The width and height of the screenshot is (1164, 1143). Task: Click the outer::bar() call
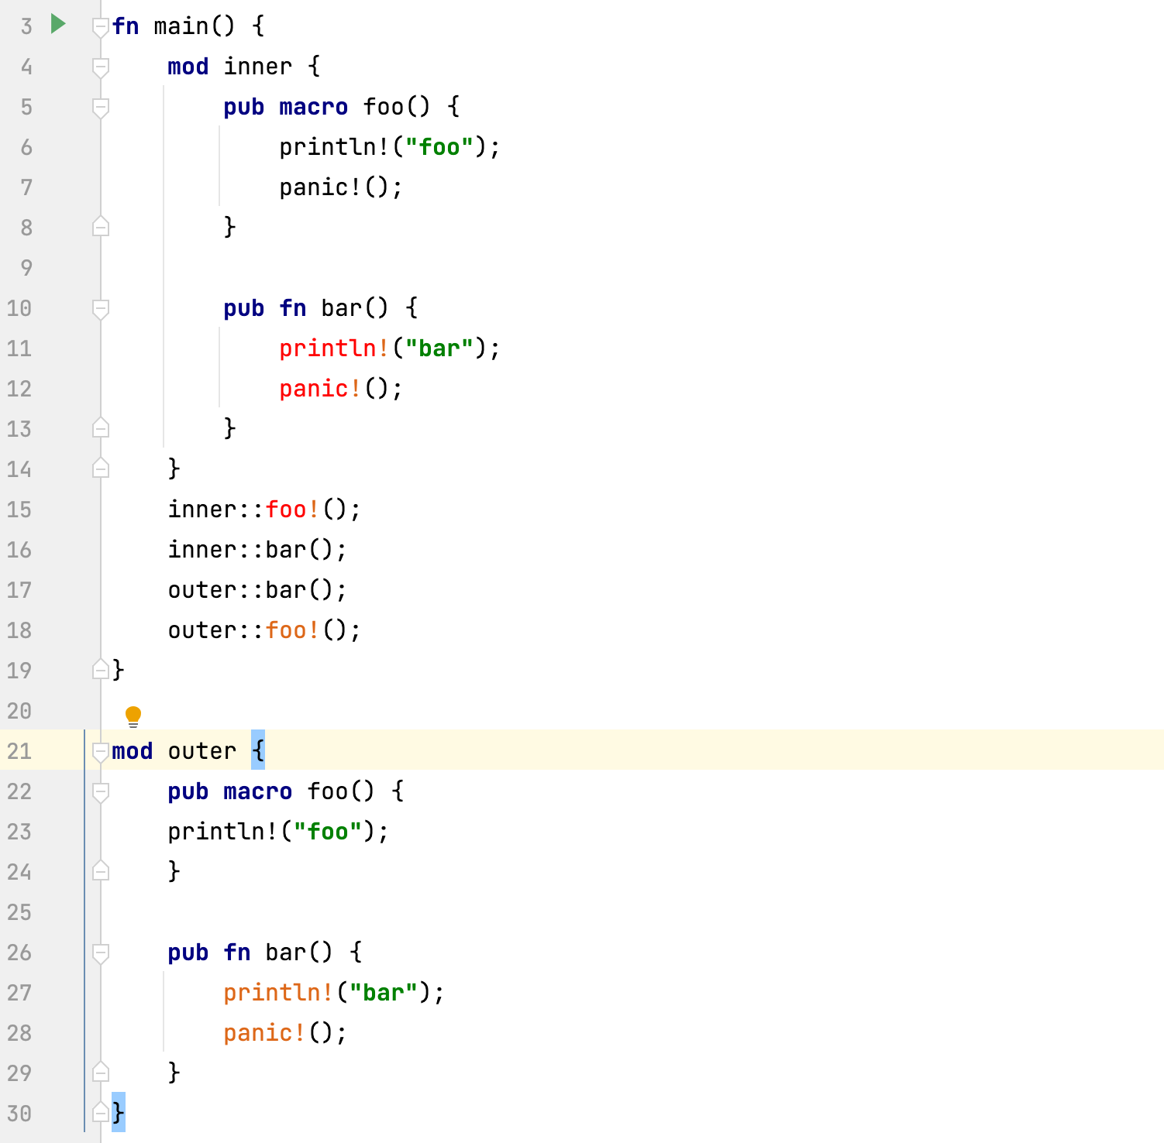pos(256,589)
